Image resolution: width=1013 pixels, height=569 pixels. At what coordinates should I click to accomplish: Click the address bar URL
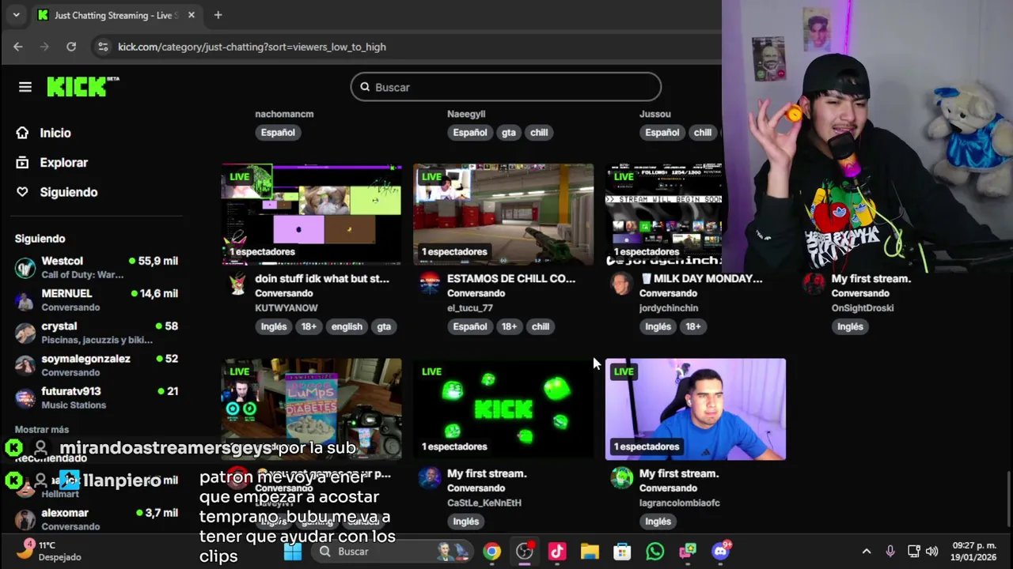[252, 47]
